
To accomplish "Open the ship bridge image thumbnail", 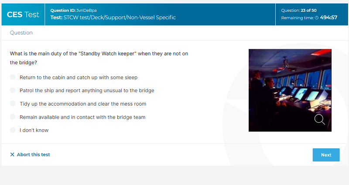I will [x=290, y=90].
